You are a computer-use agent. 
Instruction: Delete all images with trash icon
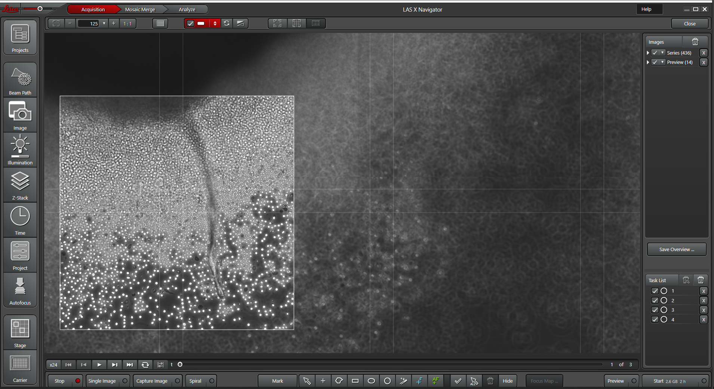[x=695, y=42]
